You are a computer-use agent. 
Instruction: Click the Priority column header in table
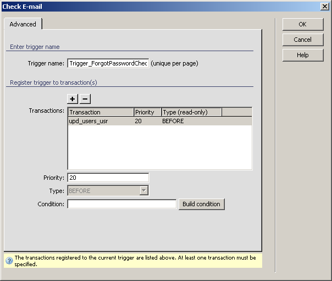pyautogui.click(x=147, y=112)
